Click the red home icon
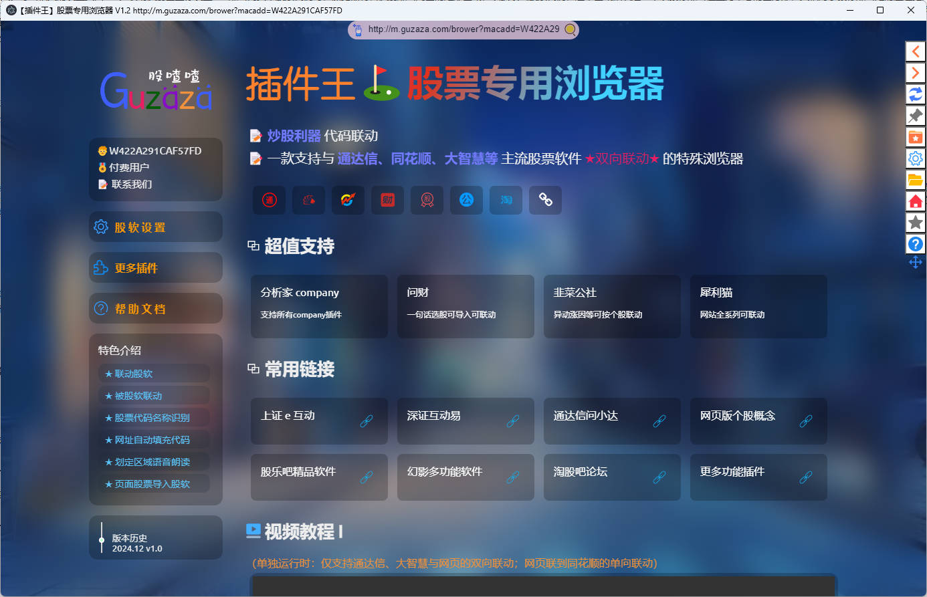927x597 pixels. tap(915, 201)
